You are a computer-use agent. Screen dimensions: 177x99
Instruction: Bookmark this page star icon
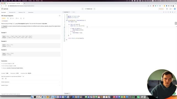click(150, 6)
